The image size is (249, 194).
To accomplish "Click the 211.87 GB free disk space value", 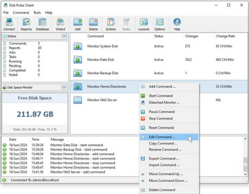I will tap(35, 114).
